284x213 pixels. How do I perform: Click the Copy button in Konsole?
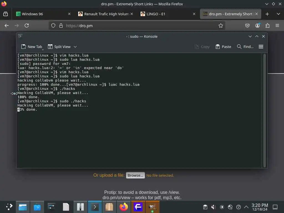point(202,47)
